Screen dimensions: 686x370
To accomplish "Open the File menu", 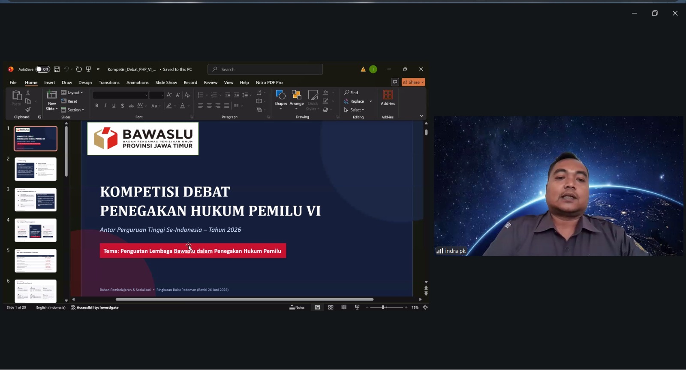I will [x=13, y=83].
